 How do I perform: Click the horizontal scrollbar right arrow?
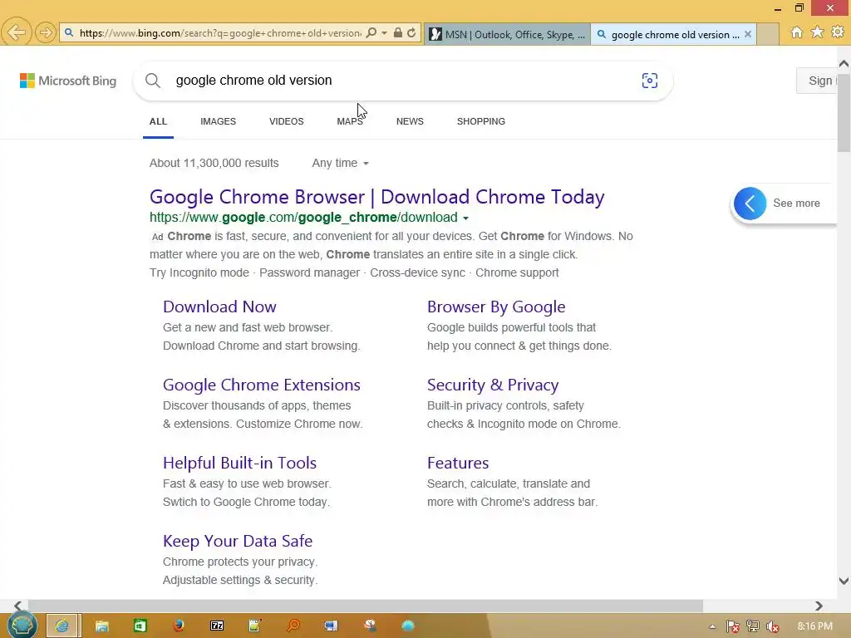tap(819, 606)
